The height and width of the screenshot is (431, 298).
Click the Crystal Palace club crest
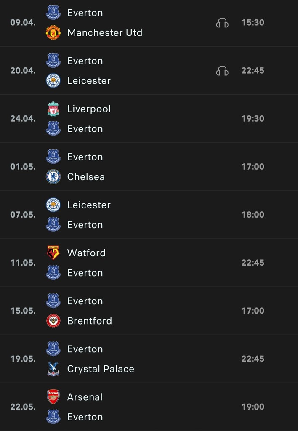(53, 369)
